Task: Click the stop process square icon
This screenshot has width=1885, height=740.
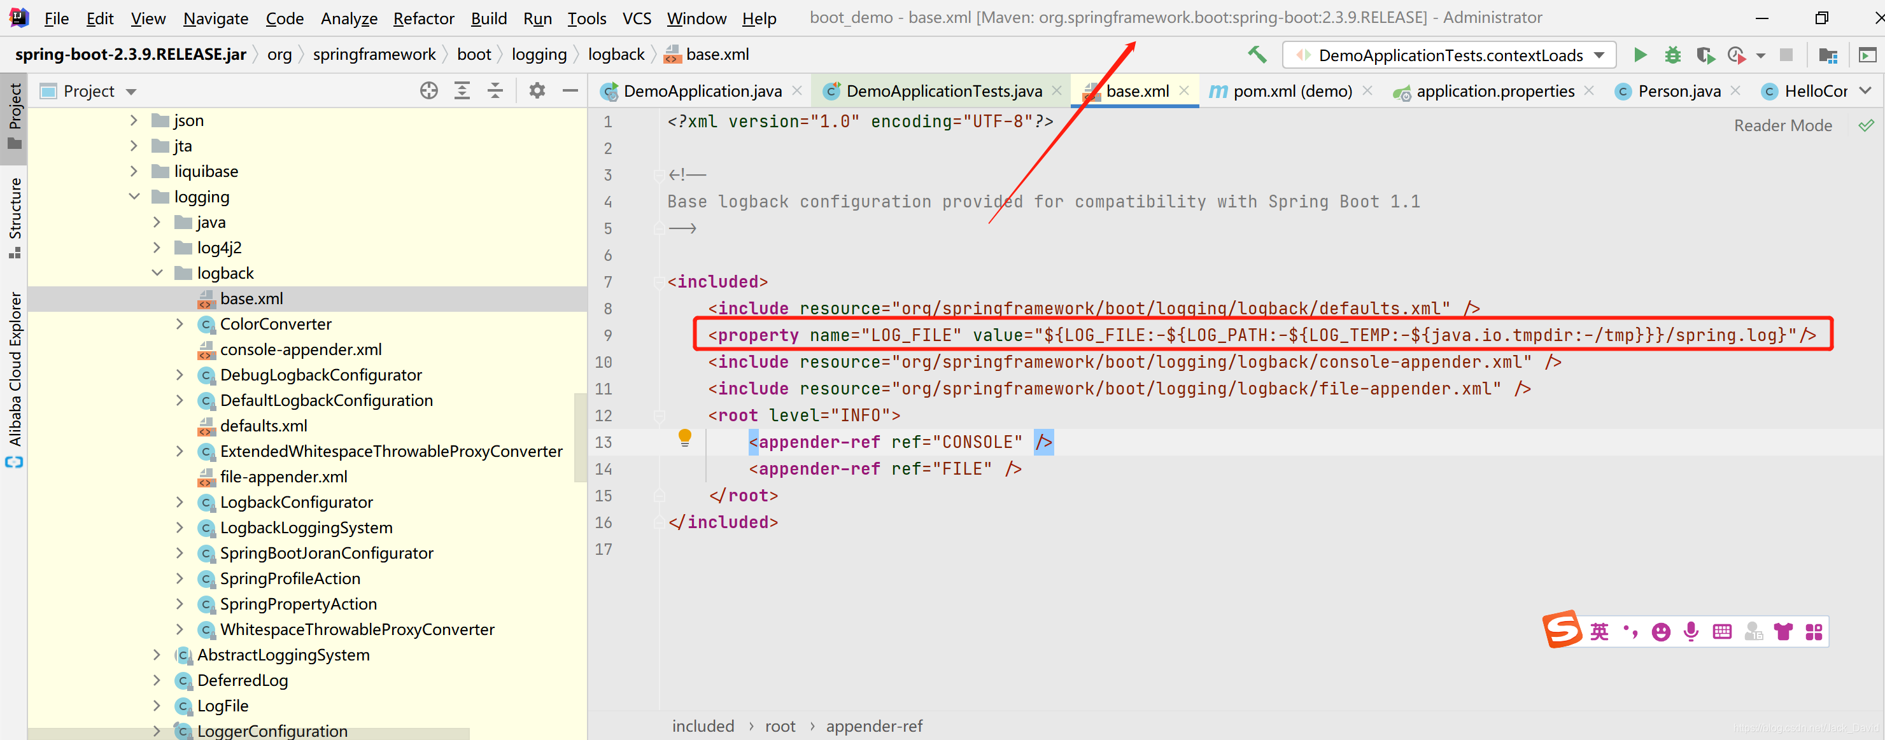Action: click(1786, 55)
